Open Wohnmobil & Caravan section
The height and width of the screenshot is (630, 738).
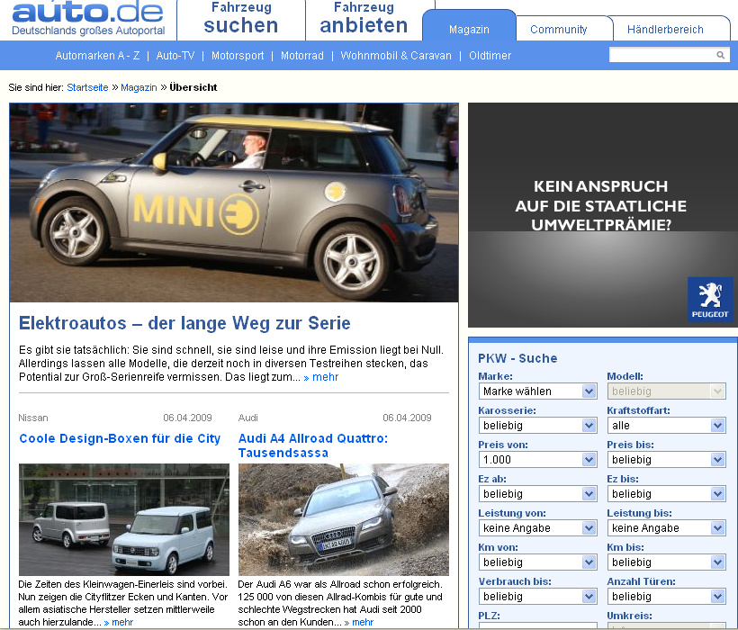396,56
